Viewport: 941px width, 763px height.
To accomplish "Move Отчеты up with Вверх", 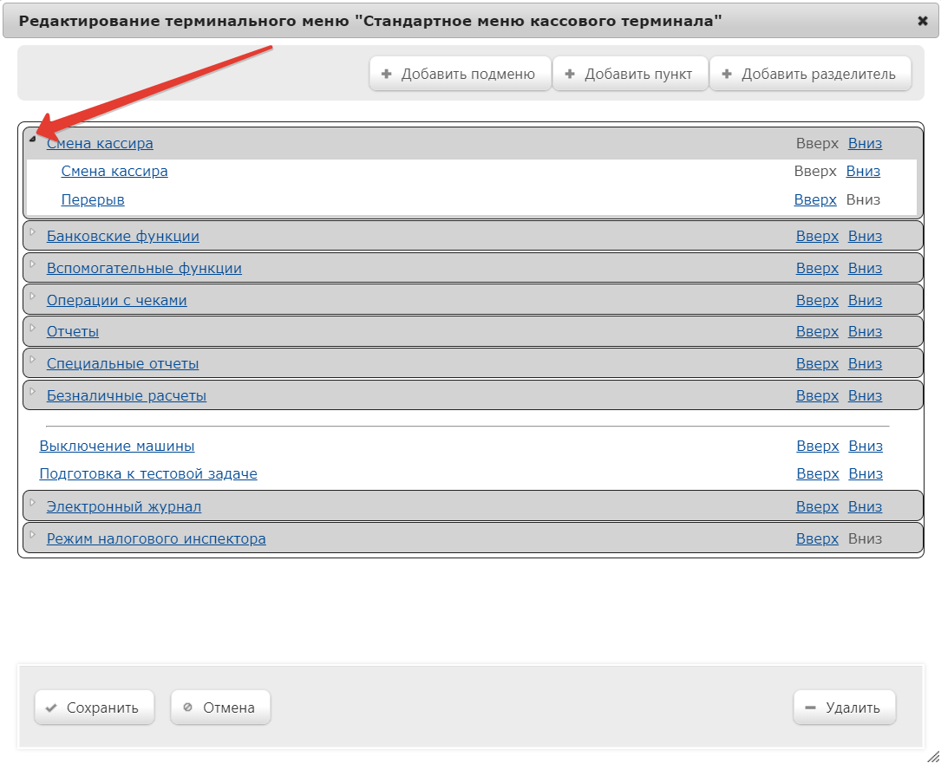I will click(817, 332).
